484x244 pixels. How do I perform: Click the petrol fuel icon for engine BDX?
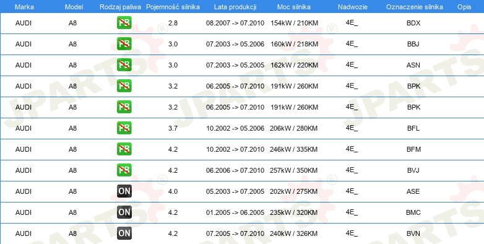(124, 23)
